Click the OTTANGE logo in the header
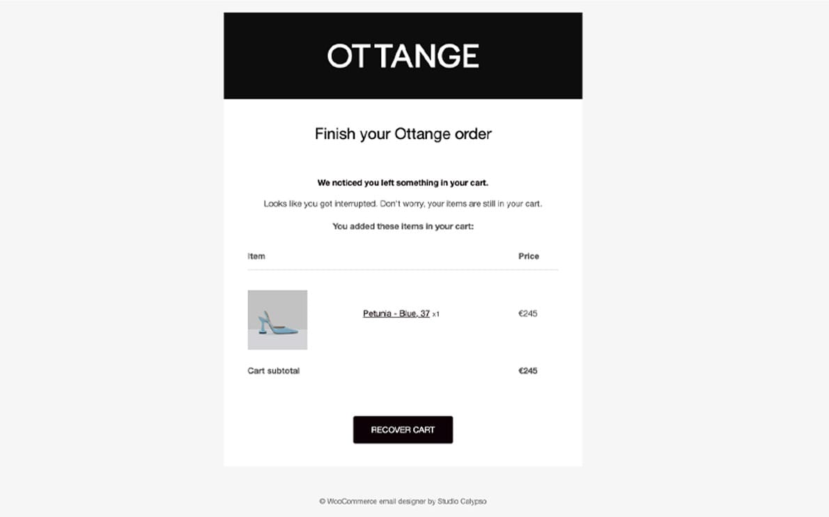 click(x=403, y=56)
